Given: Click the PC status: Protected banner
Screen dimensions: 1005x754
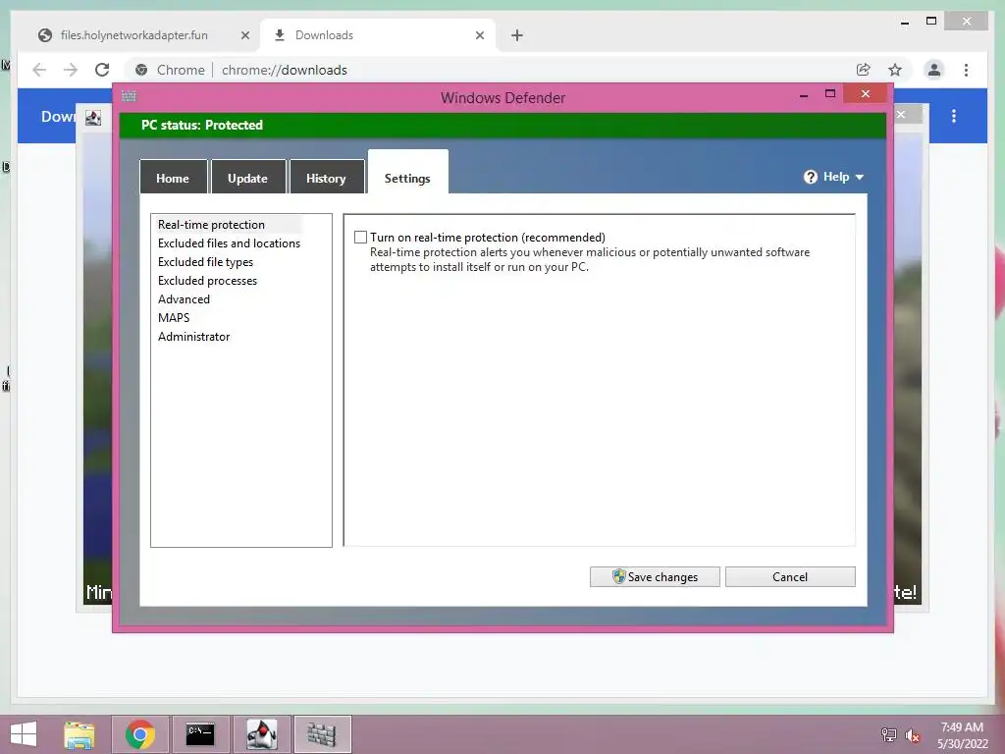Looking at the screenshot, I should pyautogui.click(x=502, y=125).
